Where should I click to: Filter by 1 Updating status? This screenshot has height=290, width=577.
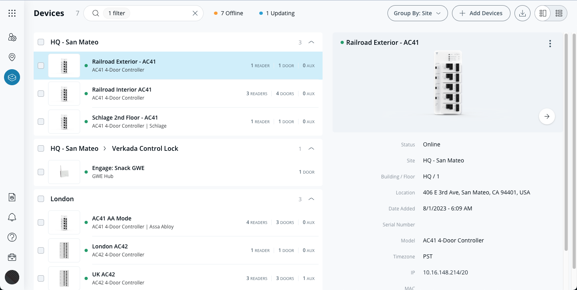click(277, 13)
